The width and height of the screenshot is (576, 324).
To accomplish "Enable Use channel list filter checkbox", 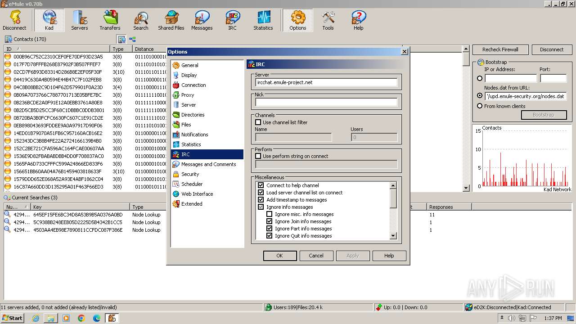I will click(x=258, y=122).
